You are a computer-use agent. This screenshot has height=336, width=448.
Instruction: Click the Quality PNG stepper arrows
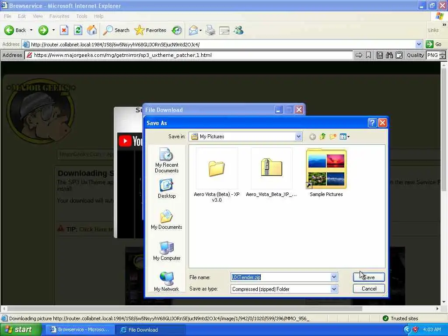(442, 55)
